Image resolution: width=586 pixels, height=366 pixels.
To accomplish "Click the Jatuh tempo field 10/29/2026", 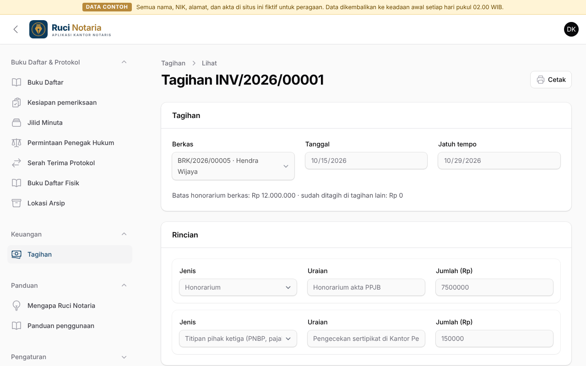I will point(499,161).
